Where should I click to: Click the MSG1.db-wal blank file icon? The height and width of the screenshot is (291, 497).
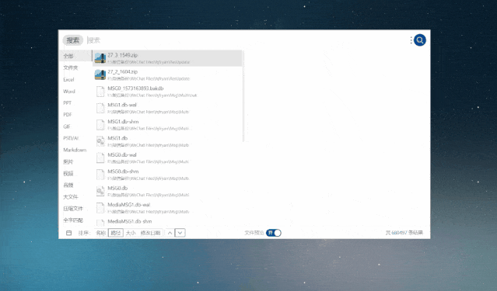pos(100,108)
